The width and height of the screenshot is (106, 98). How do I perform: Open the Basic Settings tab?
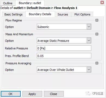click(13, 14)
